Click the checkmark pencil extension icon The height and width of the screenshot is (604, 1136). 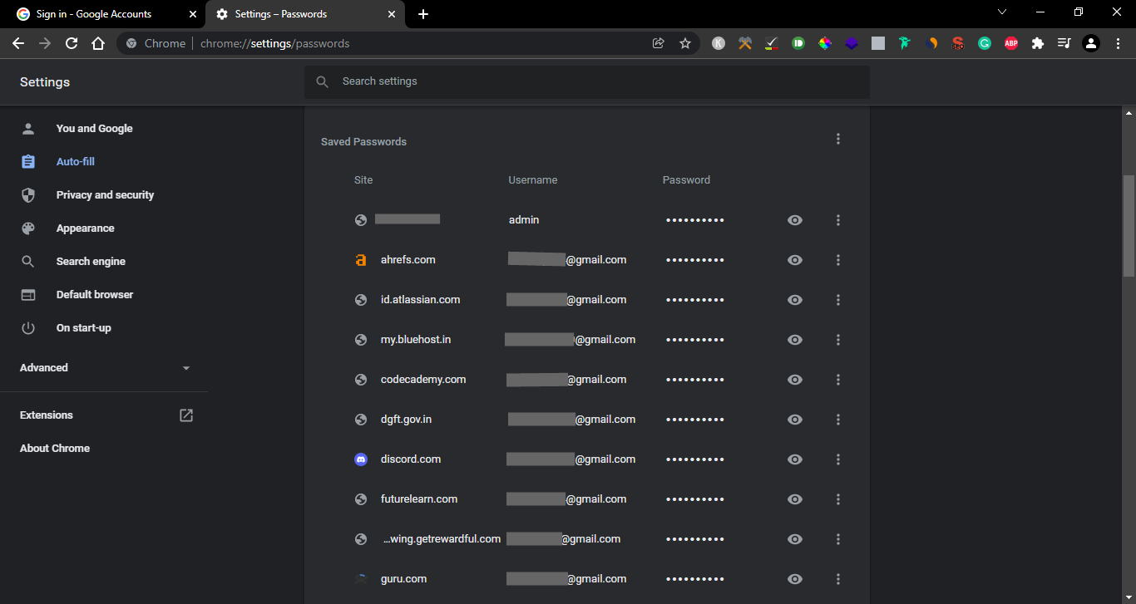click(x=772, y=43)
